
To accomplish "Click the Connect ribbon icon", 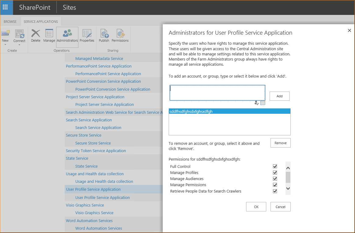I will [x=19, y=34].
